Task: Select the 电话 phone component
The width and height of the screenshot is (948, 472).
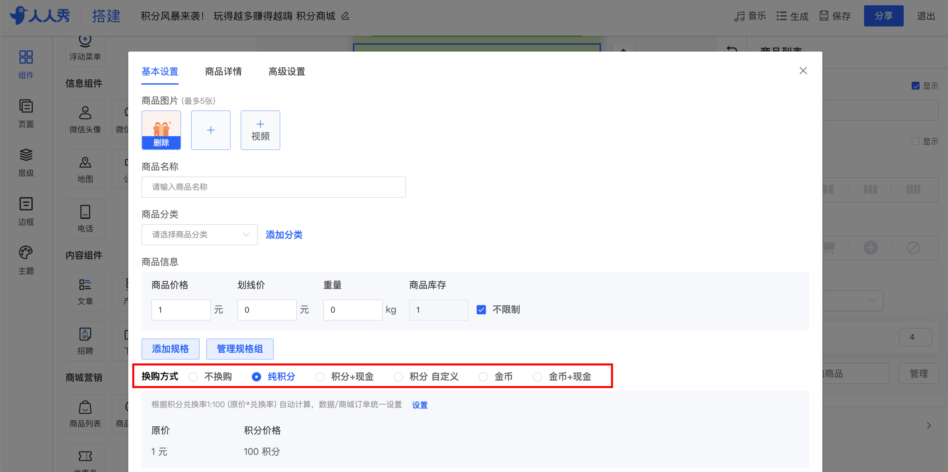Action: tap(85, 219)
